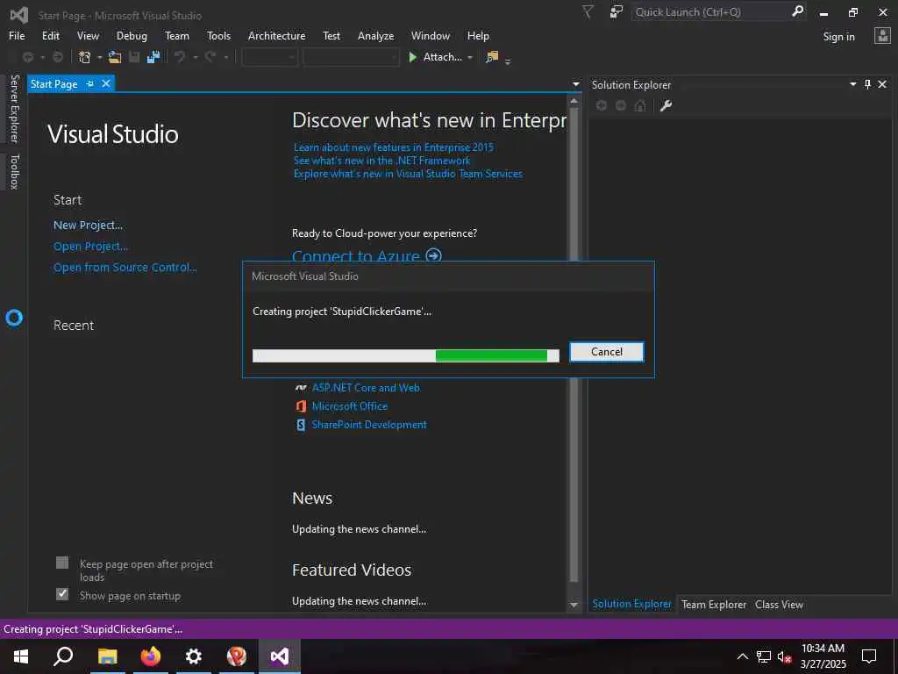Click the project creation progress bar
This screenshot has height=674, width=898.
(x=405, y=356)
